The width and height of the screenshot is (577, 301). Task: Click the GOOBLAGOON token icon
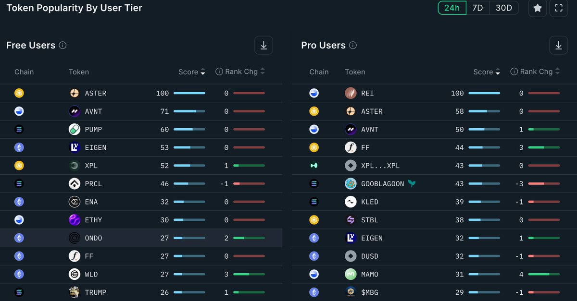351,183
